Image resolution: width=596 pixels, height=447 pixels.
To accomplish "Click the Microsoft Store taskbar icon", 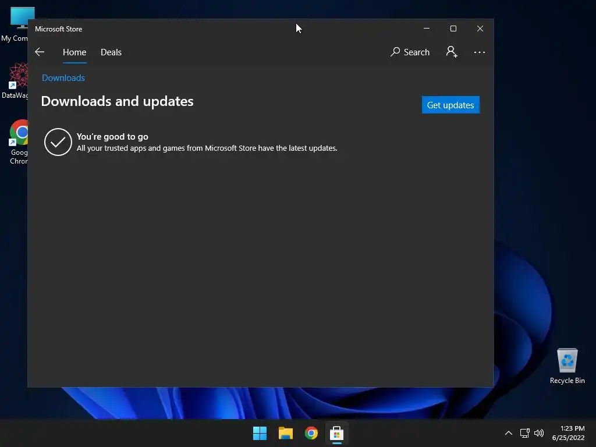I will click(x=337, y=433).
